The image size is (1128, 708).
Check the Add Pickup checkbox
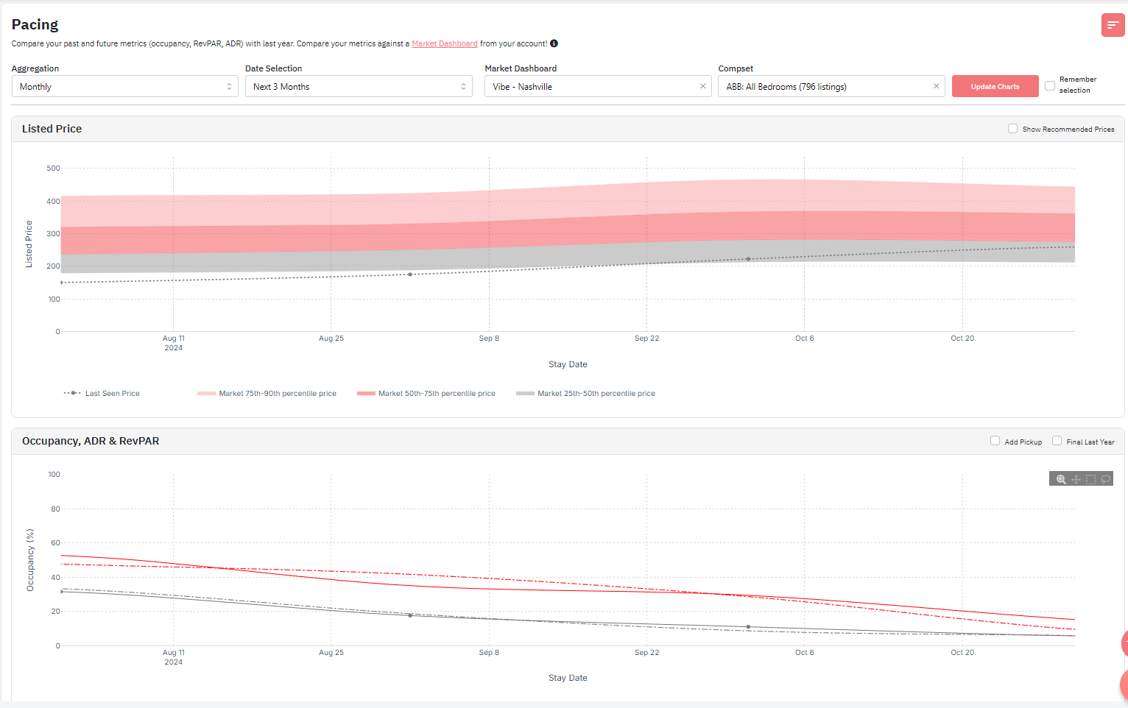995,441
